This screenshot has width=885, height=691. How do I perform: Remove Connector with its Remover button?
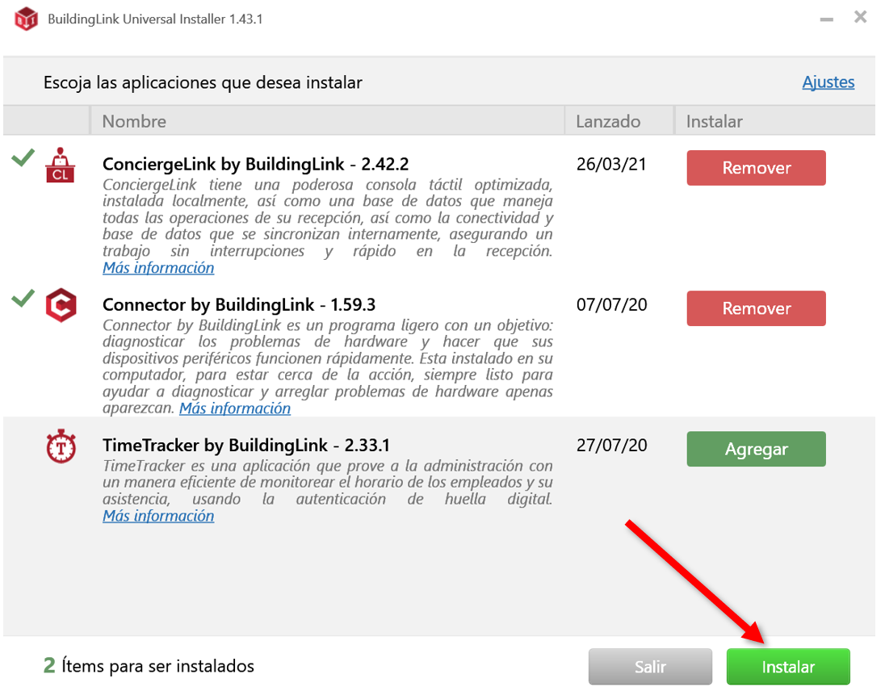click(757, 308)
